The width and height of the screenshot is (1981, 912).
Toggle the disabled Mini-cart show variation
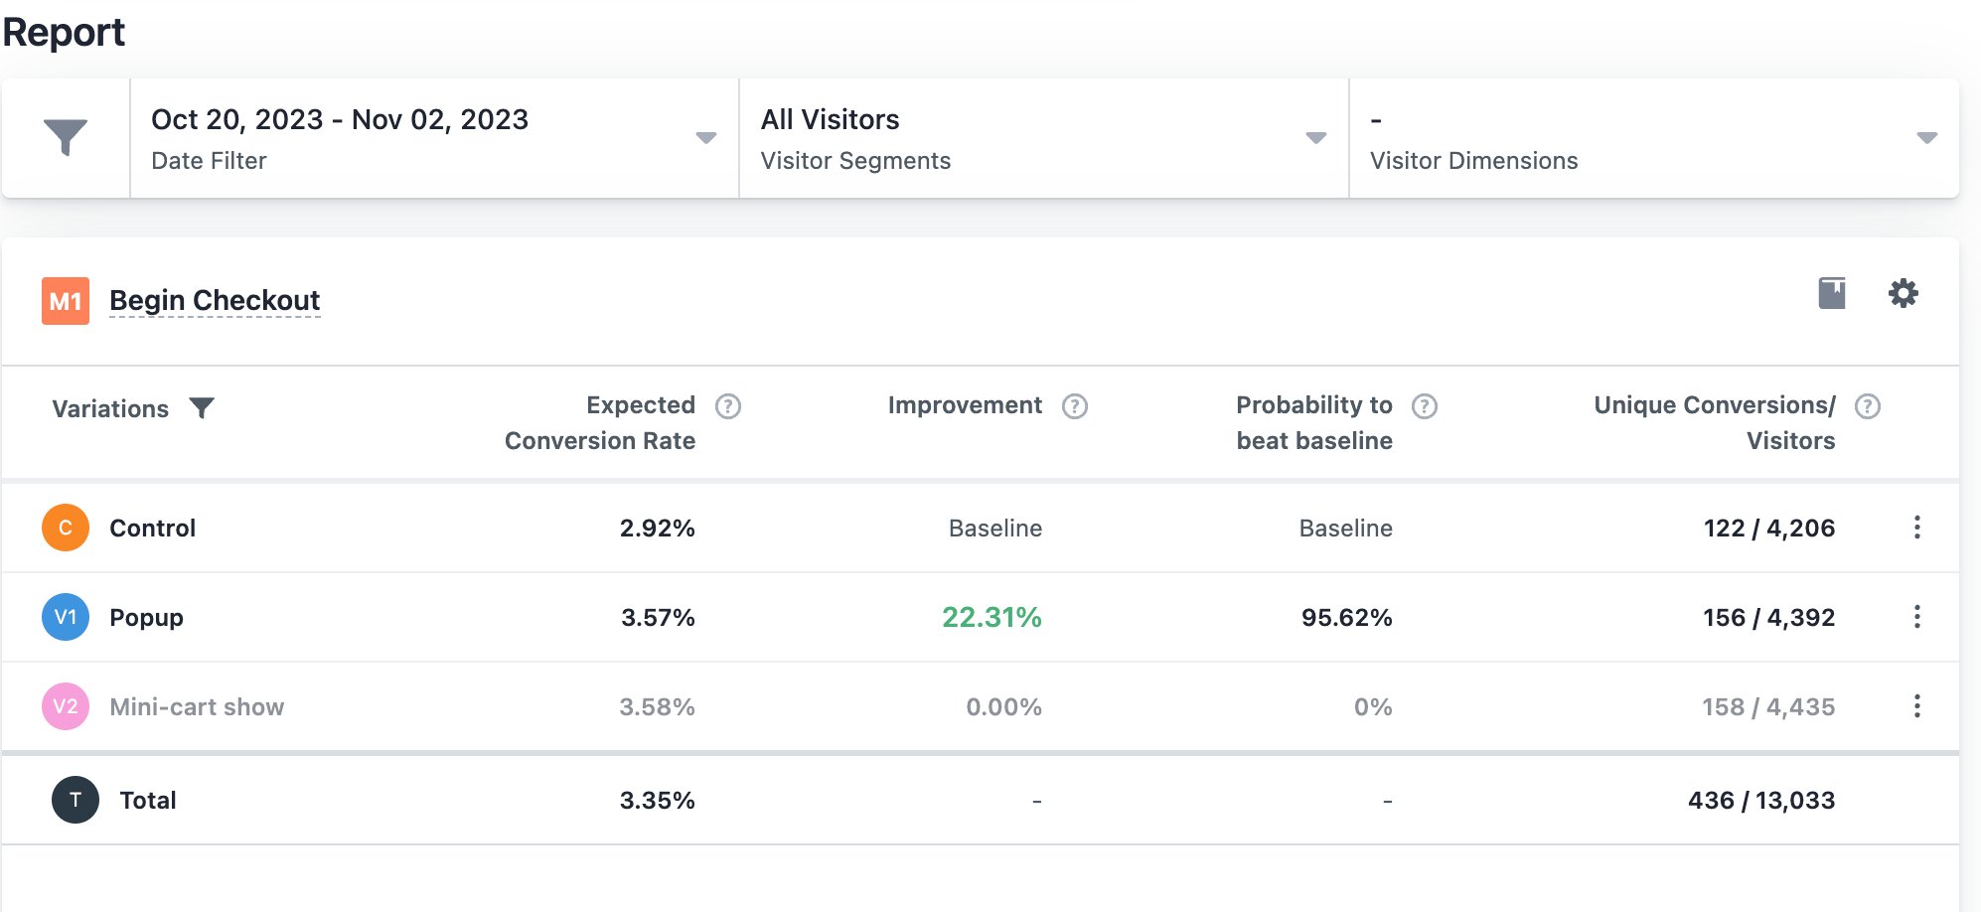(x=197, y=706)
